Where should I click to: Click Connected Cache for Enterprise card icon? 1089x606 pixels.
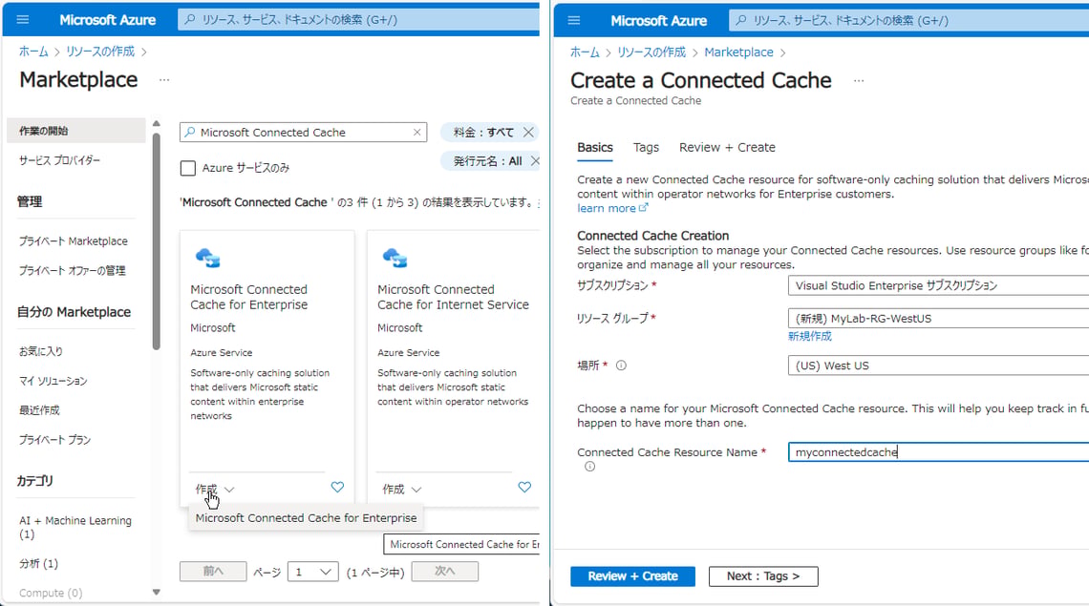pos(207,259)
